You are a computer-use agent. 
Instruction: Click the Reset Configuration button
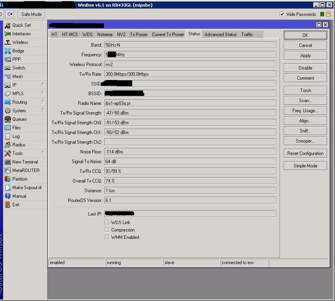pyautogui.click(x=305, y=153)
